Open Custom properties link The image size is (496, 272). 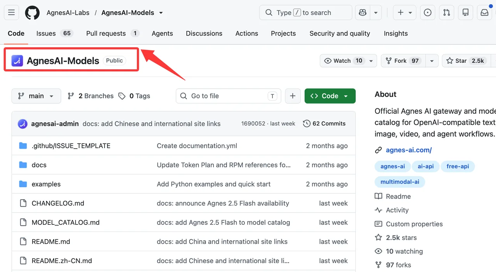point(409,224)
